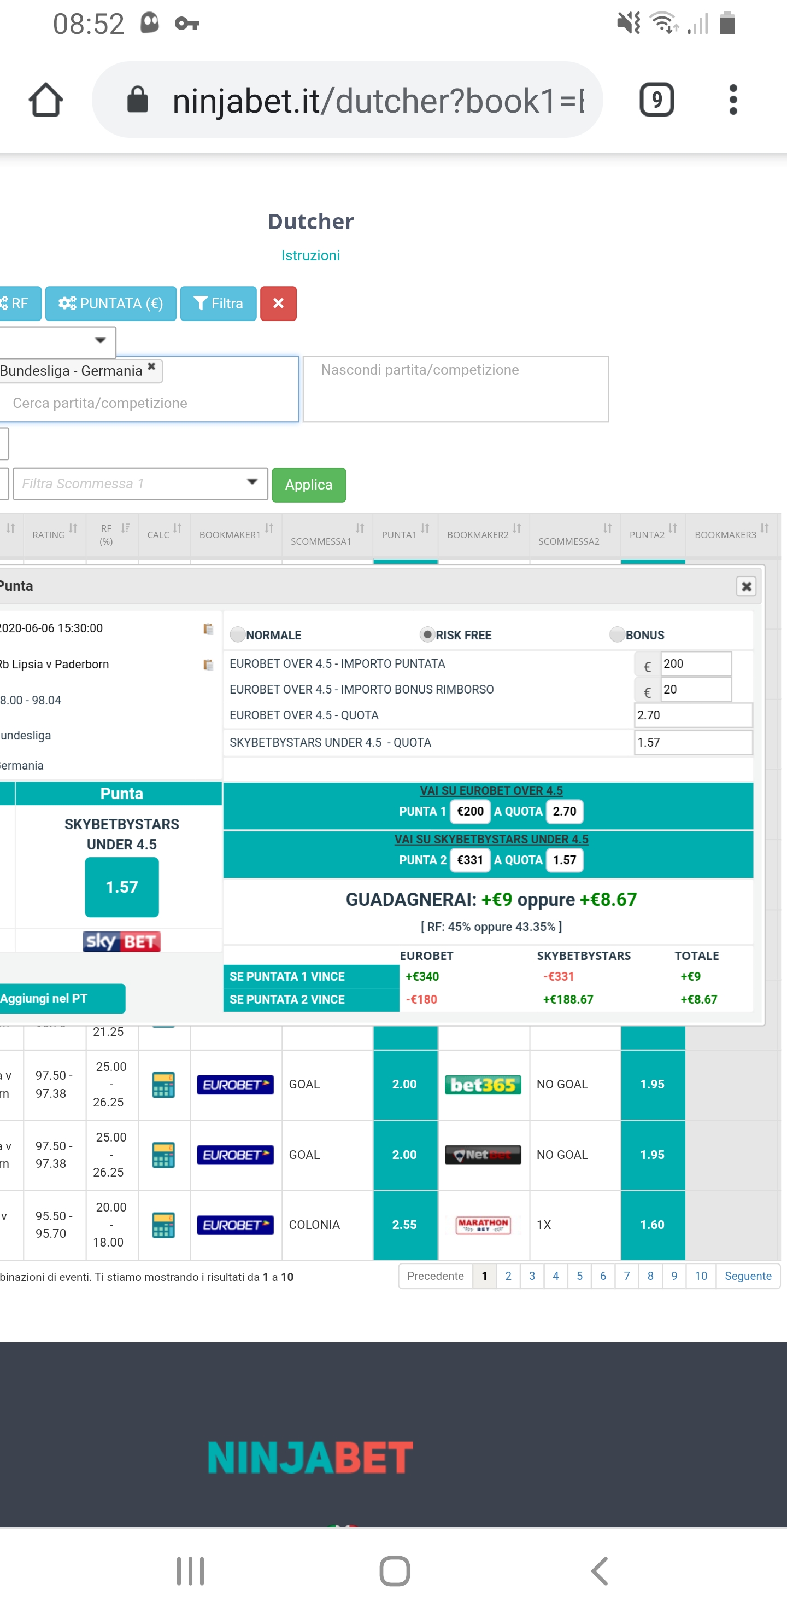
Task: Go to results page 10
Action: (x=701, y=1276)
